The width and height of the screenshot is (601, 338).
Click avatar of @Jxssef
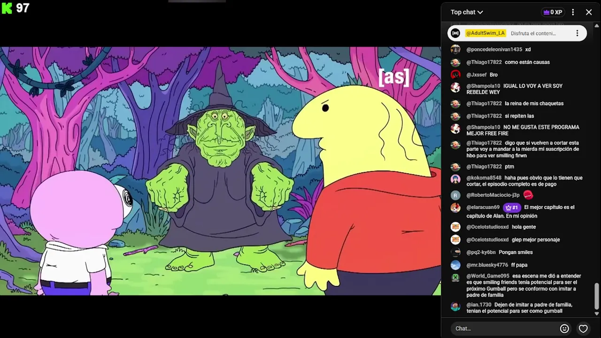click(455, 75)
